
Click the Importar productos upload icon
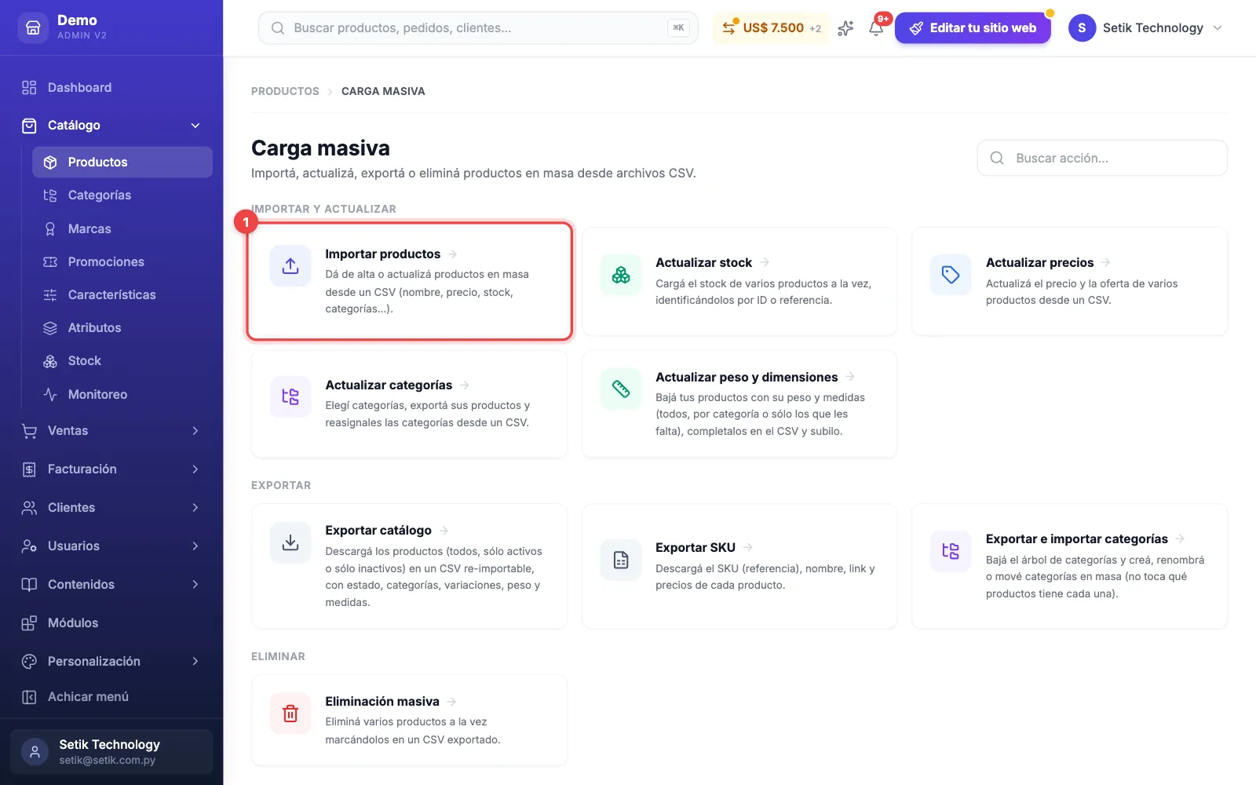[x=290, y=266]
